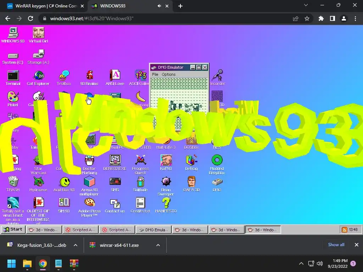Open the Chrome share page icon
The height and width of the screenshot is (272, 363).
[x=296, y=18]
